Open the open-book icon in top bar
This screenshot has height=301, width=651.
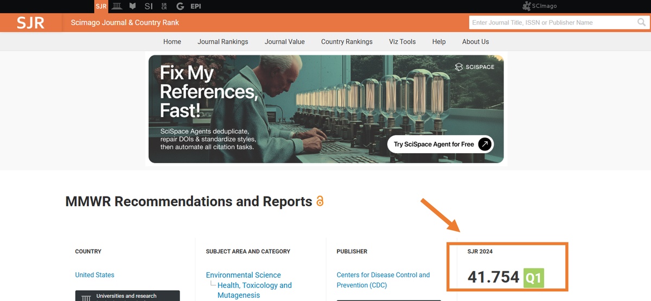pyautogui.click(x=132, y=6)
